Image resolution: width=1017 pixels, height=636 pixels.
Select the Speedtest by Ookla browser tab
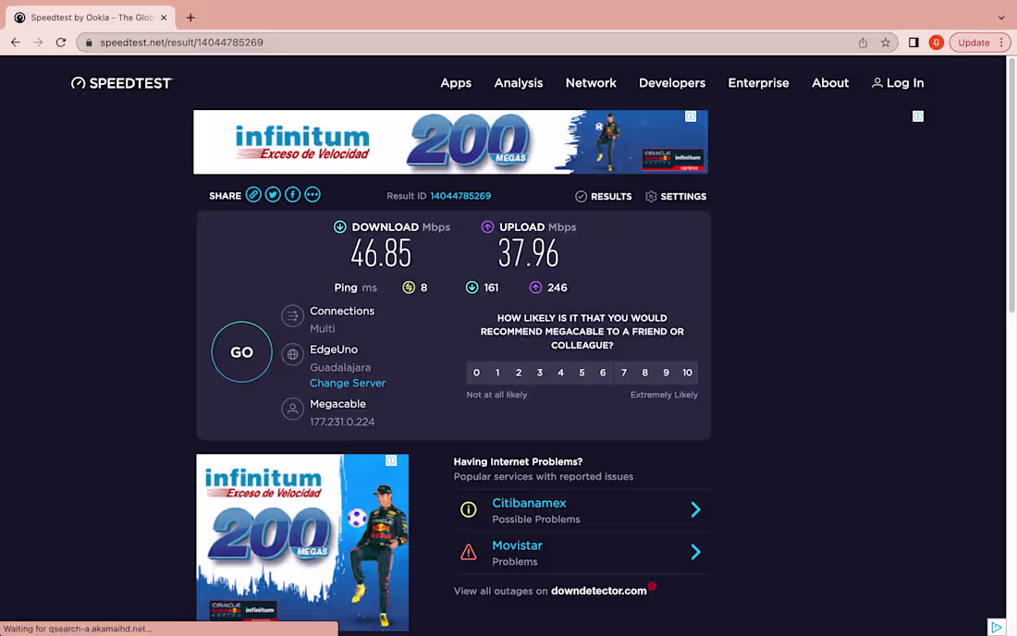91,18
